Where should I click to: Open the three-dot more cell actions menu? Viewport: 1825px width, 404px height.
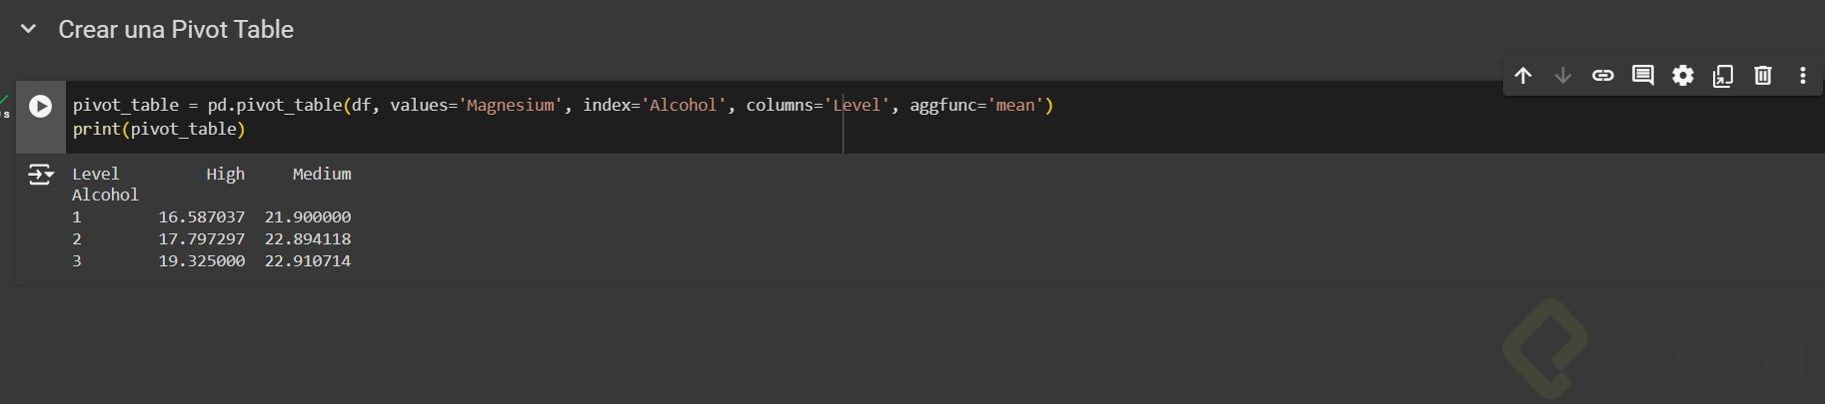pos(1803,76)
